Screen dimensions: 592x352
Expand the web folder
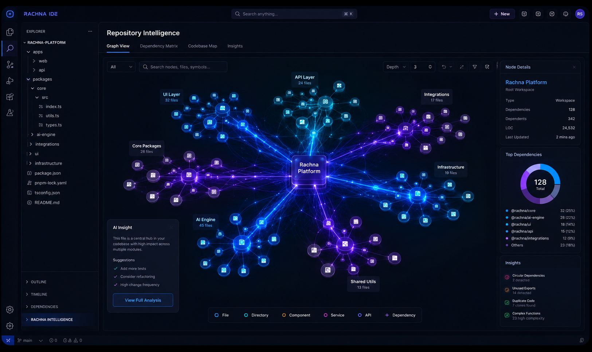(x=34, y=61)
